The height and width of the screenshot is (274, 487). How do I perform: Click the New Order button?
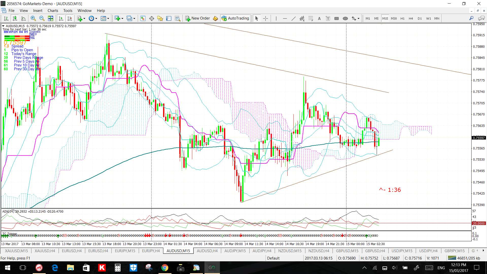(x=198, y=18)
